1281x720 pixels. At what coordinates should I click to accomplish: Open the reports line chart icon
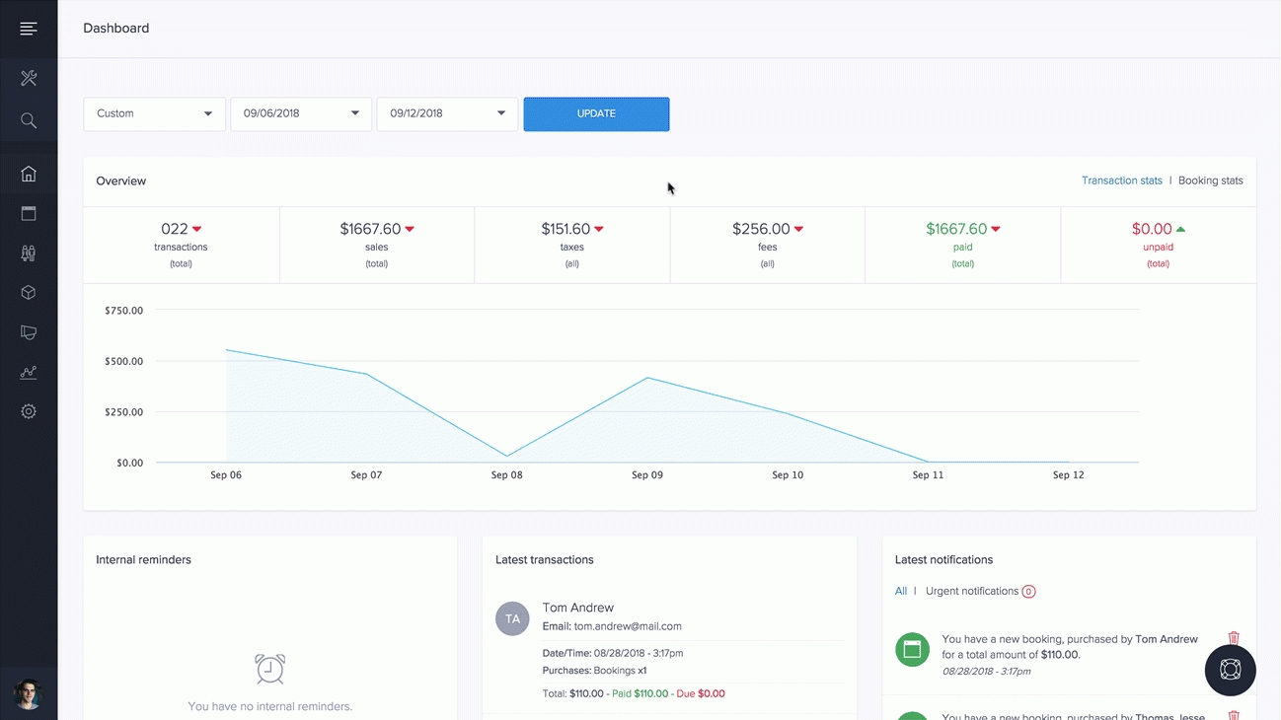29,372
